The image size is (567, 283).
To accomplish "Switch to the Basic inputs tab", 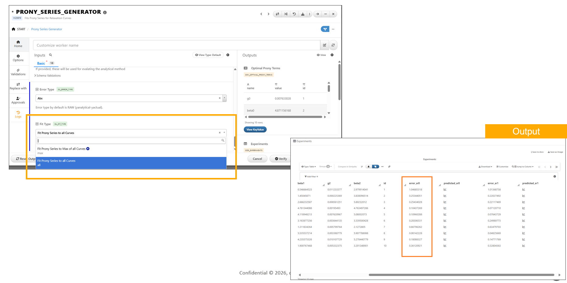I will point(41,63).
